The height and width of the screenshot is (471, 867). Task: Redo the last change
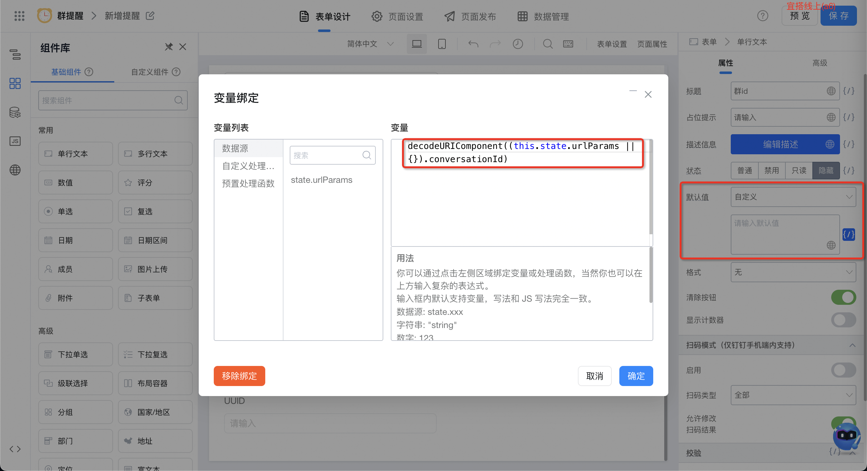pos(495,44)
